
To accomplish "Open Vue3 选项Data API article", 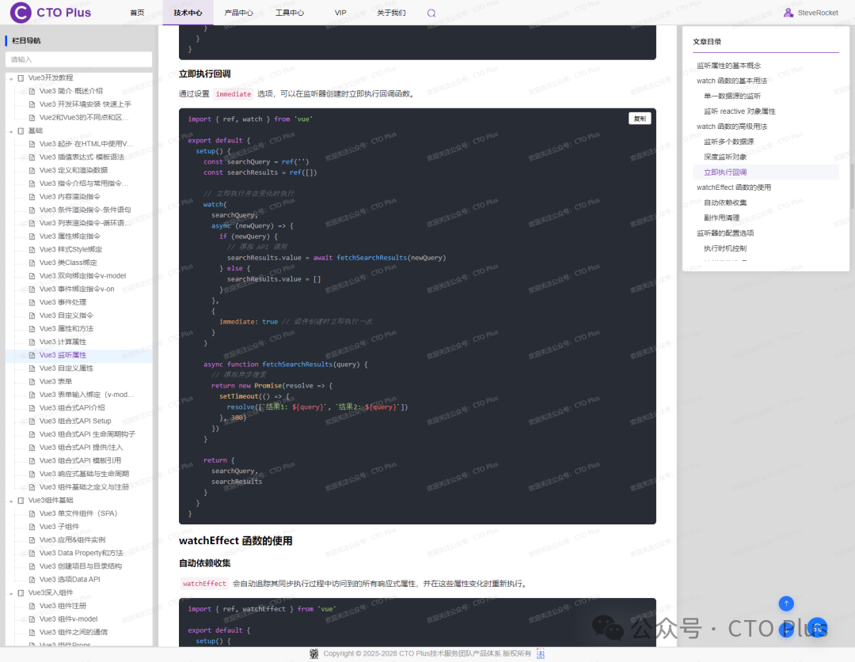I will click(x=70, y=579).
